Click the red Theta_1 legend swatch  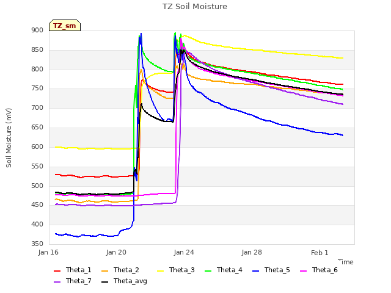(57, 271)
